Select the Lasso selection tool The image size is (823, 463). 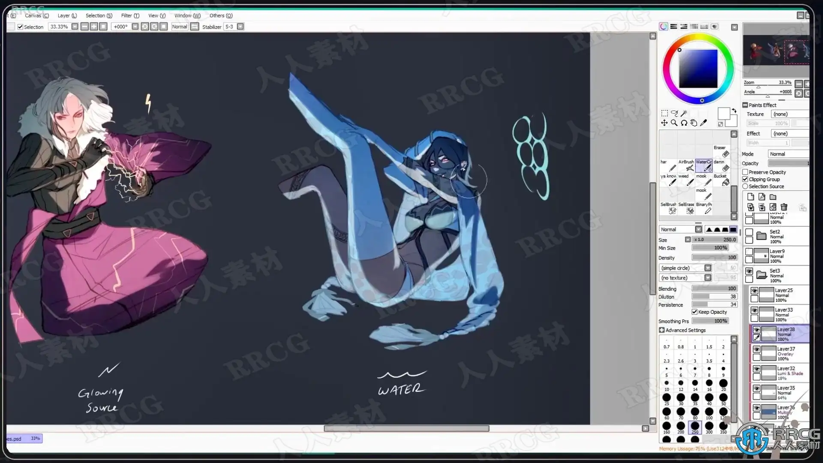click(674, 113)
